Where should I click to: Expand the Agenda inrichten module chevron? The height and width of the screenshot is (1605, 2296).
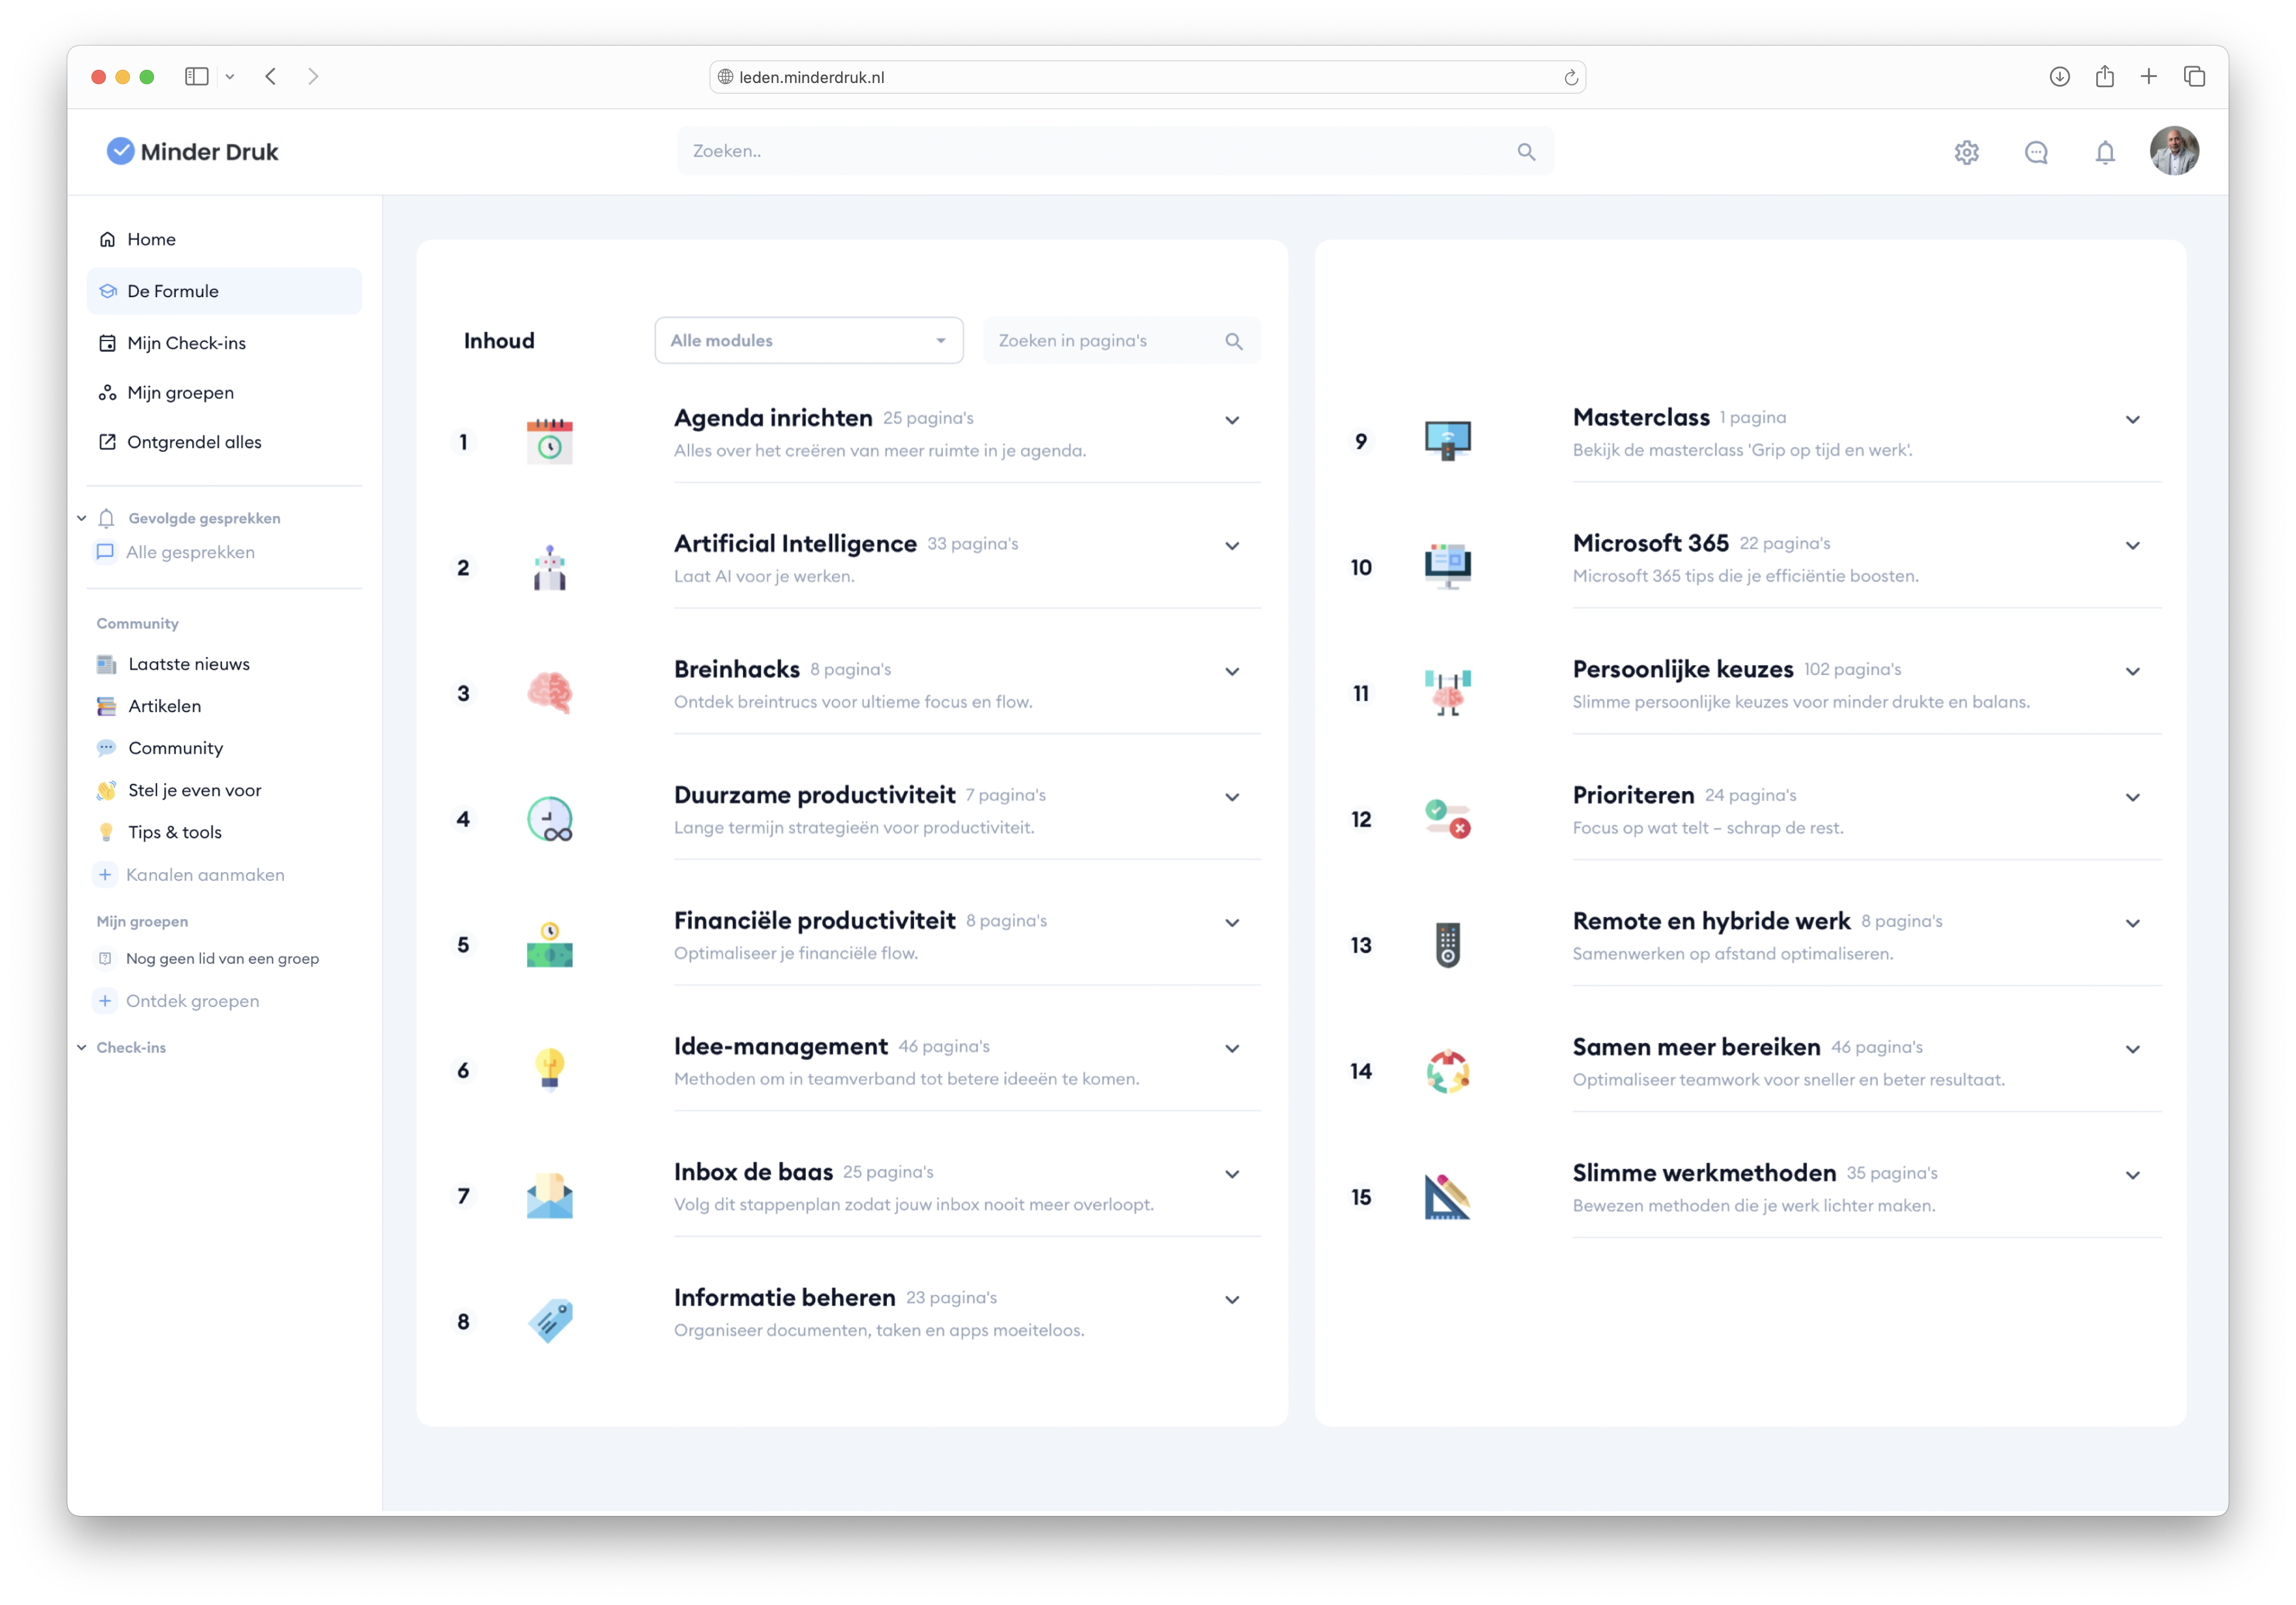pyautogui.click(x=1232, y=420)
